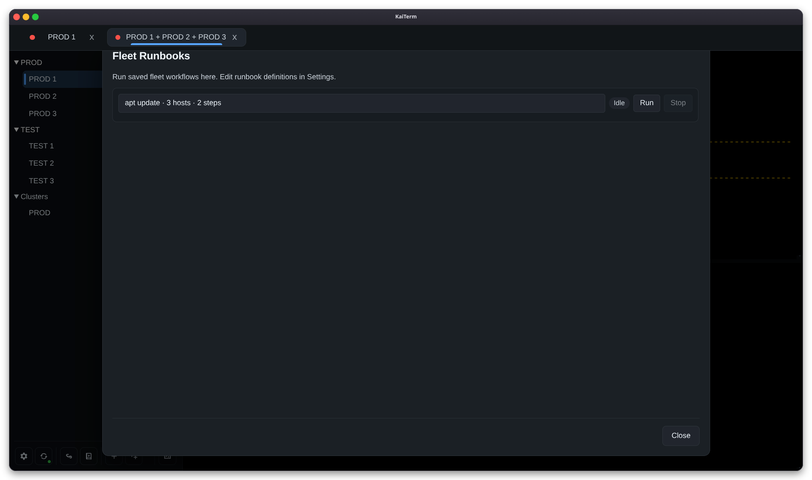Click the yellow window minimize button

click(26, 17)
